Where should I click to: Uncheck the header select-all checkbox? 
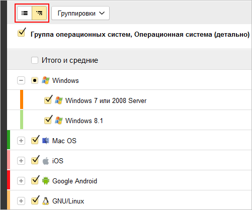pyautogui.click(x=22, y=33)
